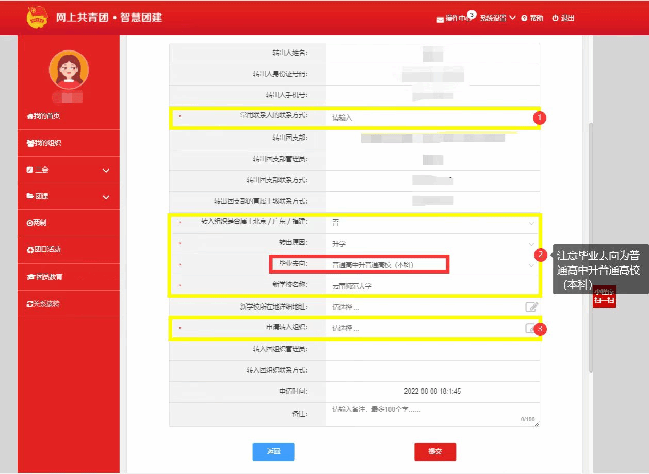Open 团日活动 in the sidebar

click(x=43, y=250)
